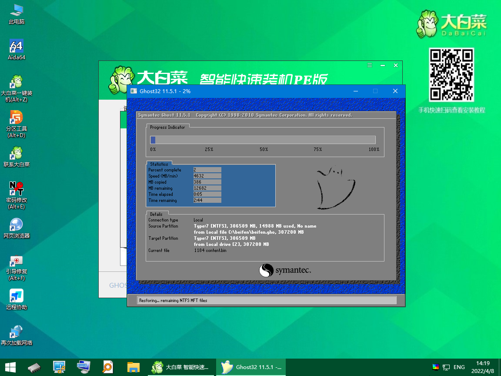The width and height of the screenshot is (501, 376).
Task: Click the Ghost32 disabled maximize button
Action: pos(375,91)
